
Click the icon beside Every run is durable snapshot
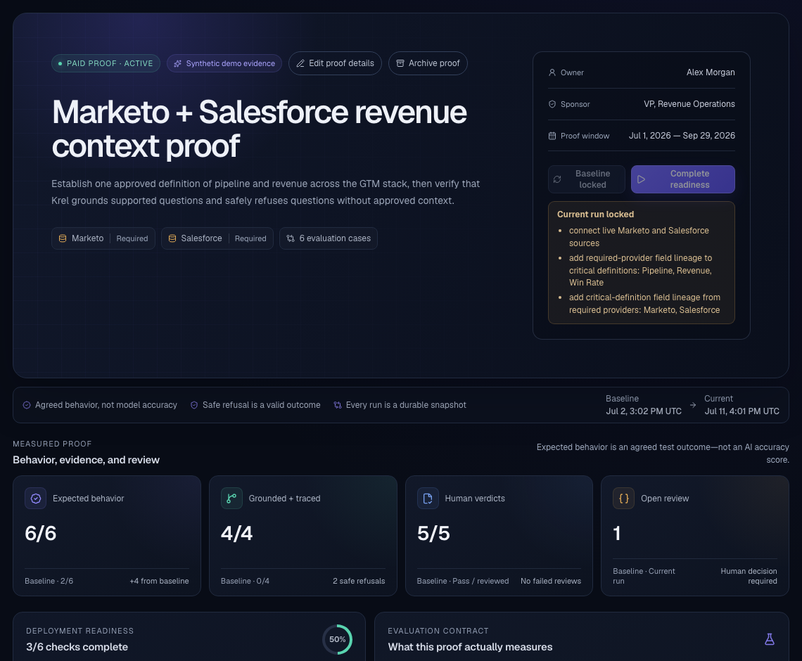[x=338, y=406]
